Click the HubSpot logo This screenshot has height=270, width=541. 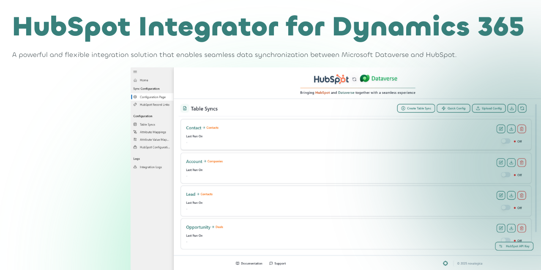pos(331,79)
